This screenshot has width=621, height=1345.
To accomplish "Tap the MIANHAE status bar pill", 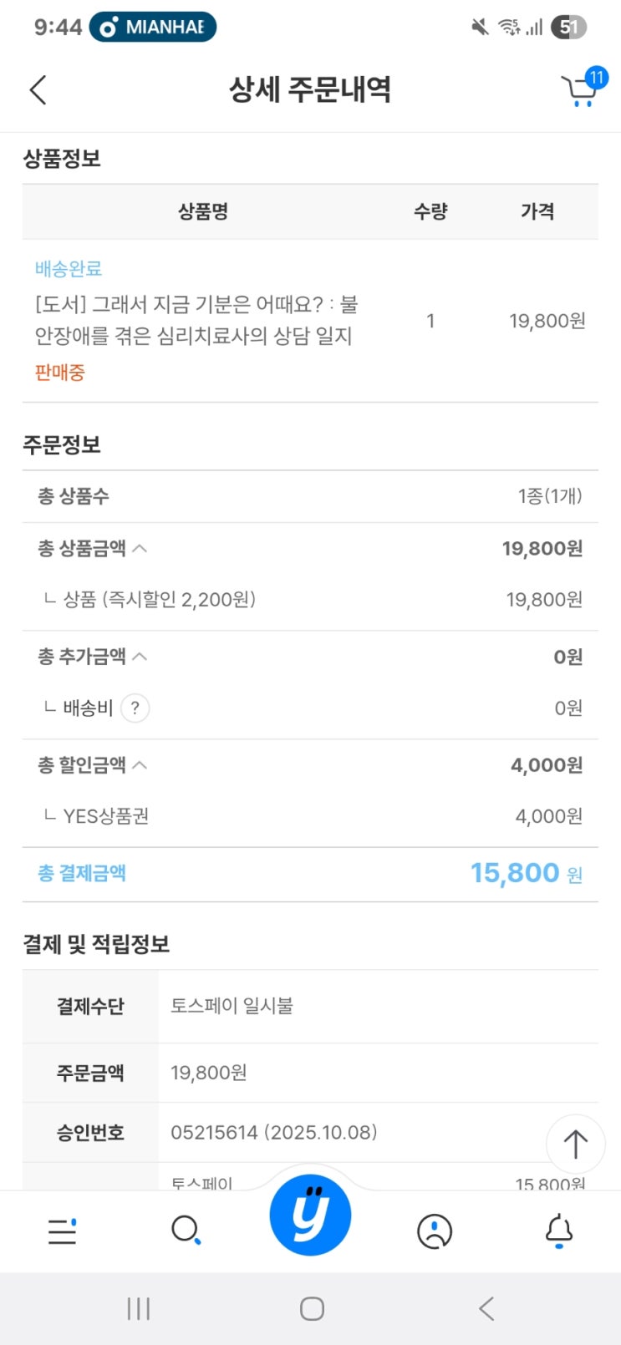I will 153,27.
